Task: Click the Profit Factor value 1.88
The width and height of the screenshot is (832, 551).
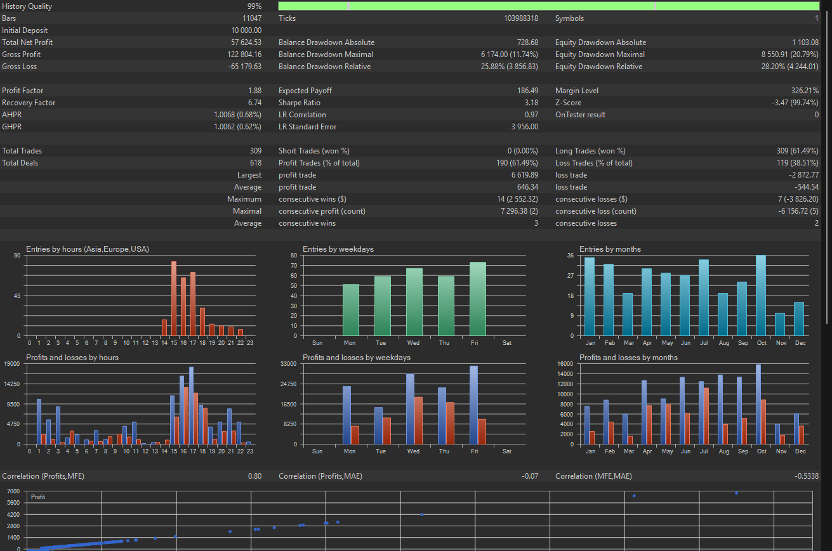Action: [254, 91]
